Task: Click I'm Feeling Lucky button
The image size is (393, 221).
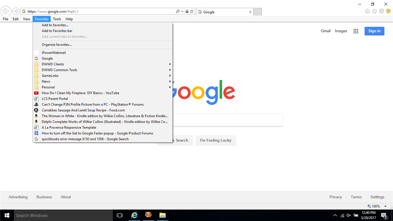Action: pos(216,140)
